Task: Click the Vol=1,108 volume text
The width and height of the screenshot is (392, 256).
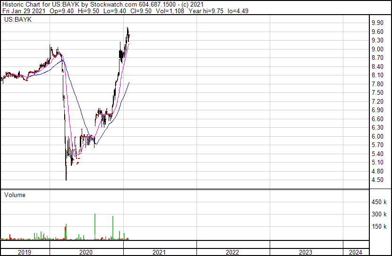Action: click(170, 11)
